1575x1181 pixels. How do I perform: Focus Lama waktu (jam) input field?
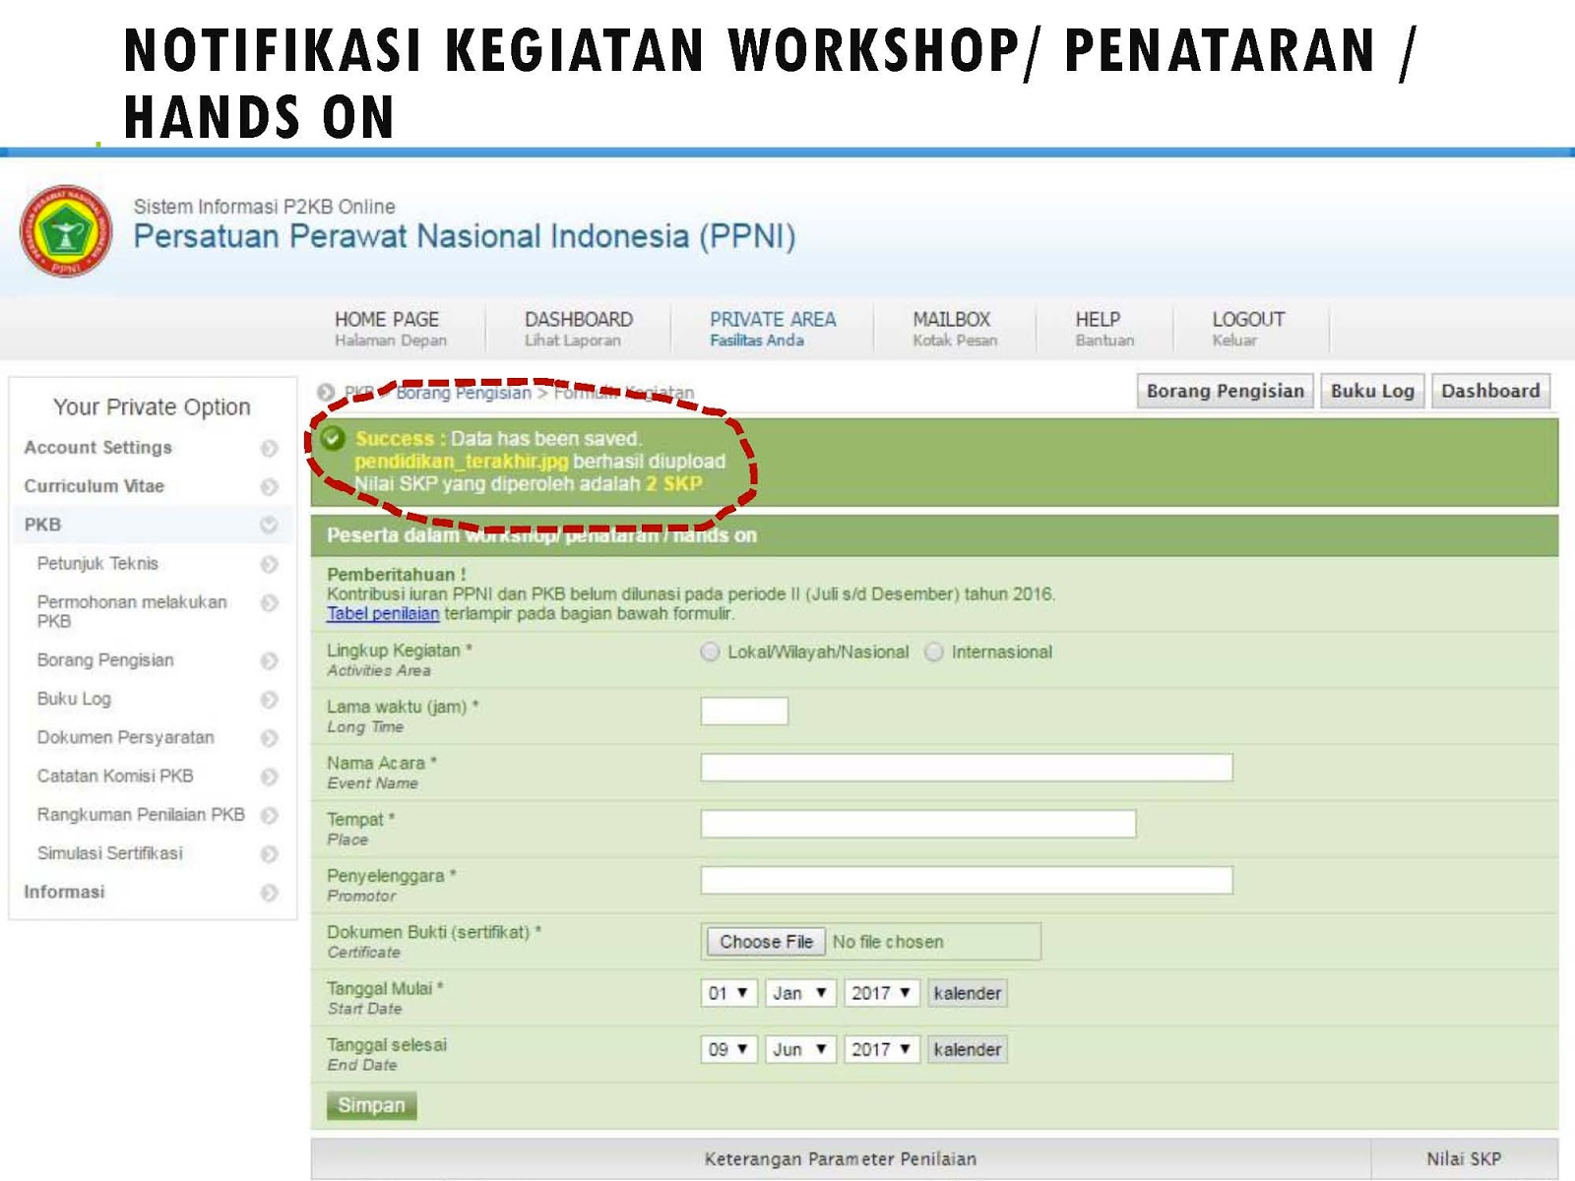744,711
